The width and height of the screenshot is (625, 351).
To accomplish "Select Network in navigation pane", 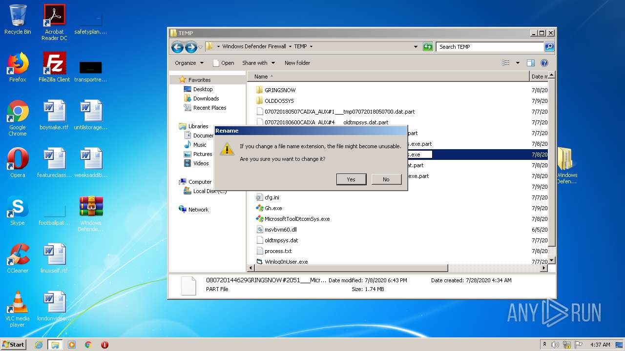I will [x=198, y=210].
